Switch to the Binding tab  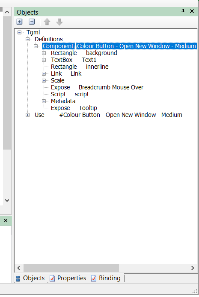coord(106,278)
